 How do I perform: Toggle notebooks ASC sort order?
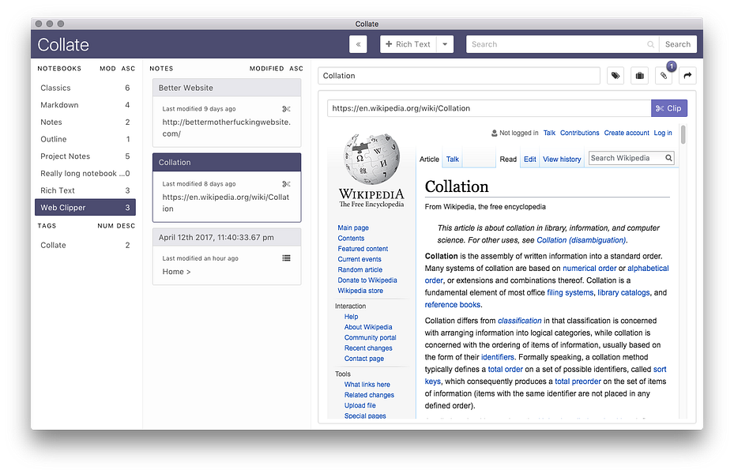click(x=128, y=68)
